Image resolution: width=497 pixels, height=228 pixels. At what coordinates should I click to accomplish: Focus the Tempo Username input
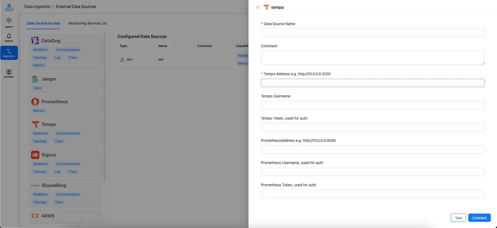click(x=372, y=105)
